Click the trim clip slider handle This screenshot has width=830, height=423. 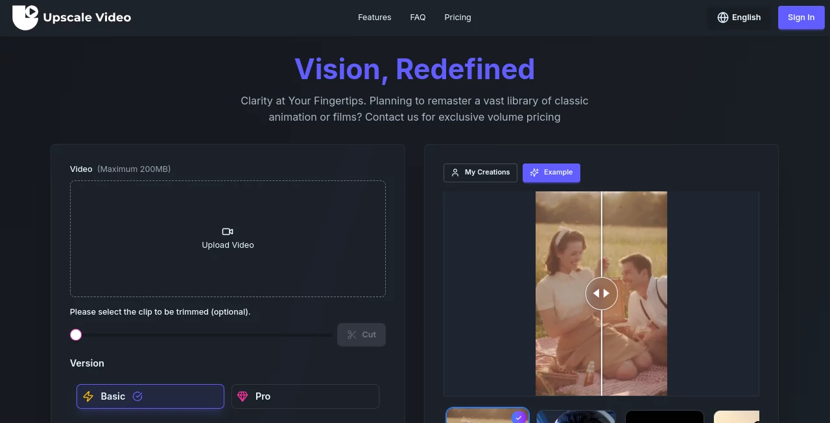[x=76, y=334]
